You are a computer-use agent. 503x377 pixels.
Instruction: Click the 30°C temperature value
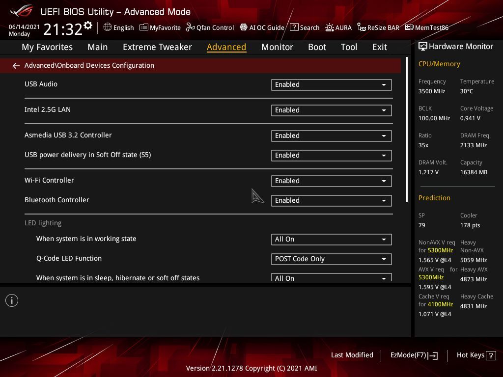467,91
